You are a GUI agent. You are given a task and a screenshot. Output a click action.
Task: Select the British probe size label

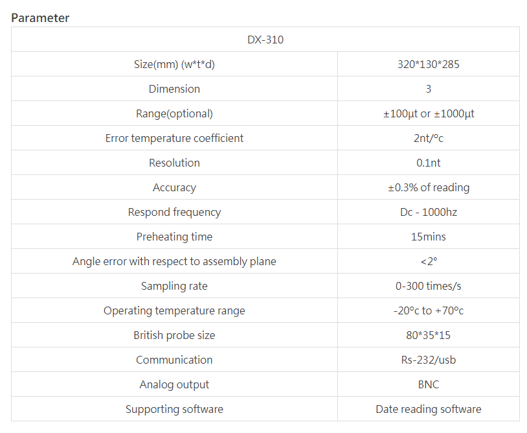click(x=174, y=335)
